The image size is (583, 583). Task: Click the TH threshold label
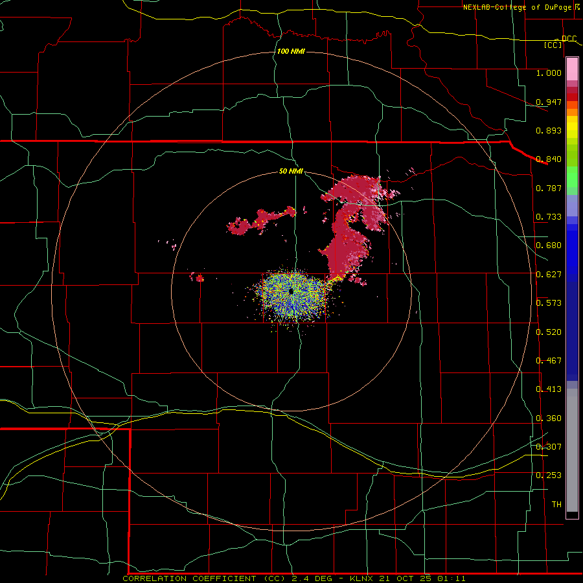point(556,505)
